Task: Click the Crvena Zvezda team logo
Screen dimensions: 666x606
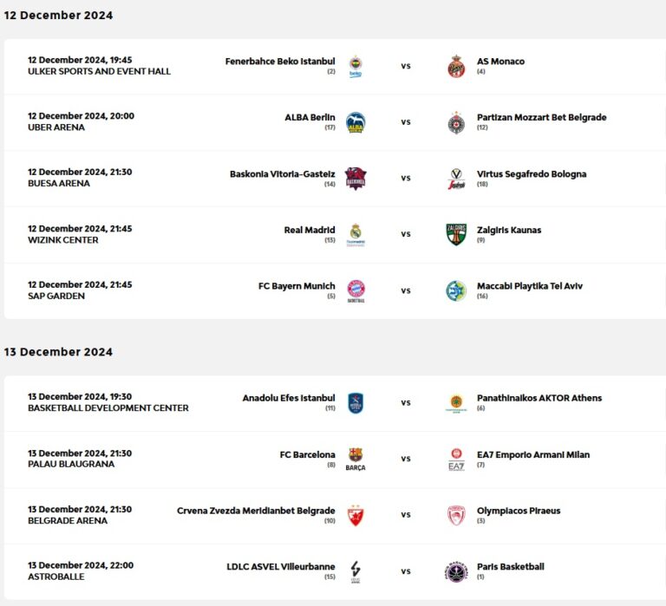Action: (x=356, y=515)
